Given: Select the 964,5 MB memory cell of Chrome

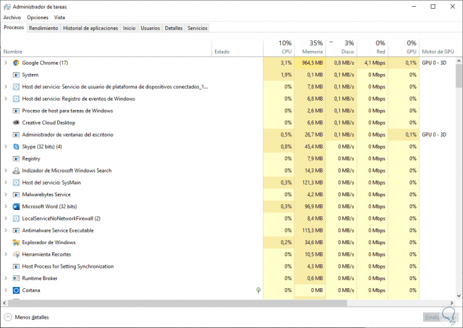Looking at the screenshot, I should point(309,63).
